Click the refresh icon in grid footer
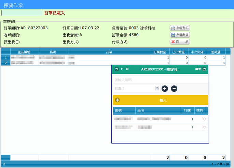The width and height of the screenshot is (234, 168). pos(3,164)
